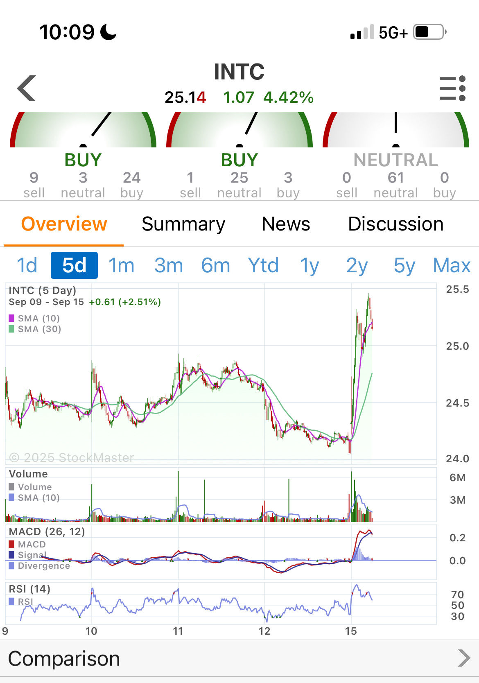Tap the 1.07 price change value
479x683 pixels.
238,97
